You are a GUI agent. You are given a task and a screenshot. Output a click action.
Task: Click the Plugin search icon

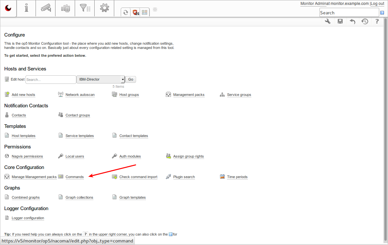(x=168, y=176)
